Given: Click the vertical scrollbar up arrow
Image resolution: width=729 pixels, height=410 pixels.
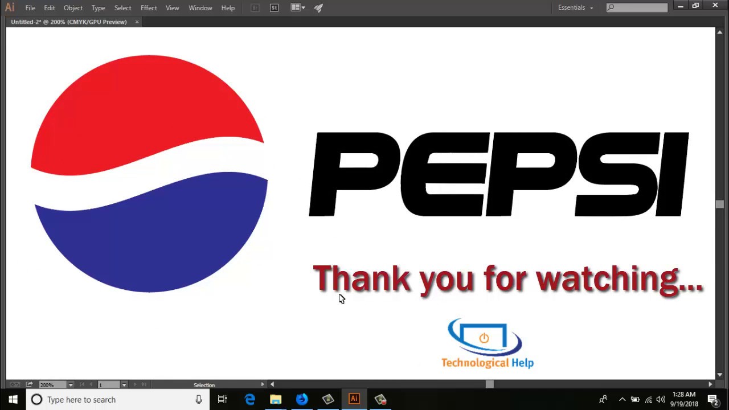Looking at the screenshot, I should [720, 32].
